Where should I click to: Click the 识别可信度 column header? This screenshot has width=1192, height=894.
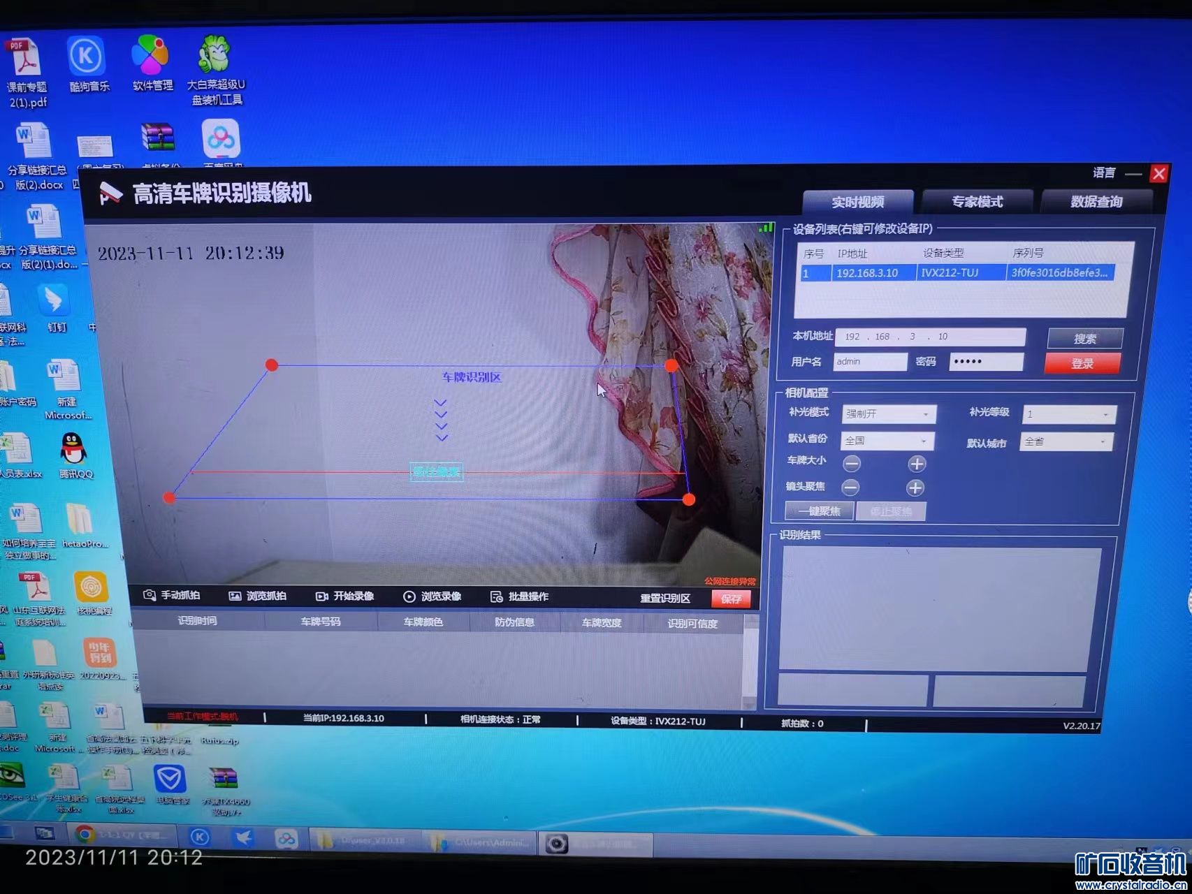tap(692, 624)
